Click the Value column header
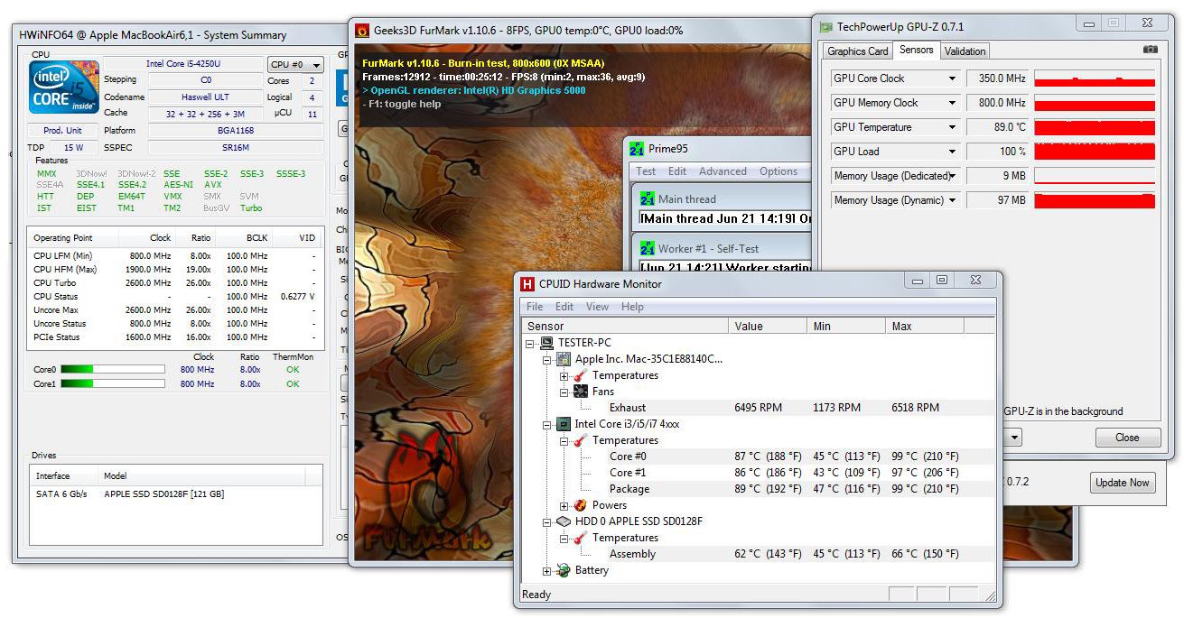Image resolution: width=1184 pixels, height=618 pixels. click(x=768, y=327)
